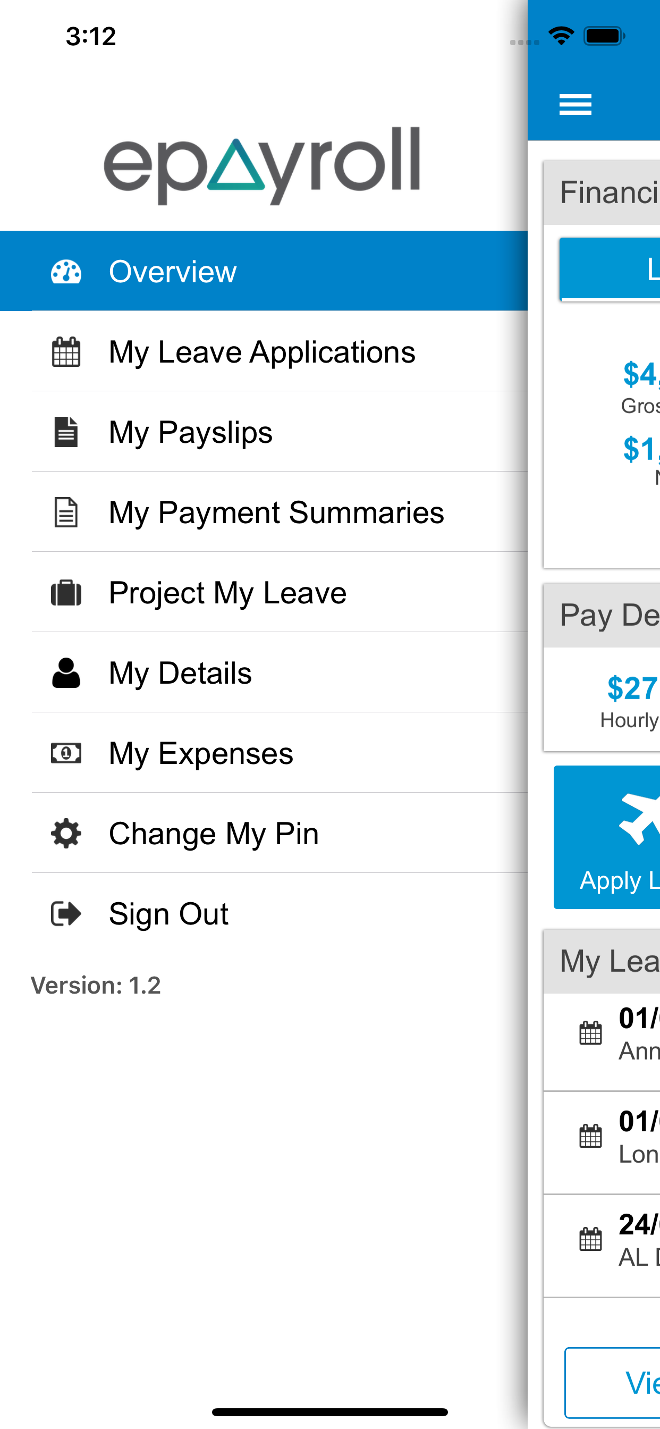
Task: Click the gear icon for Change My Pin
Action: [x=66, y=833]
